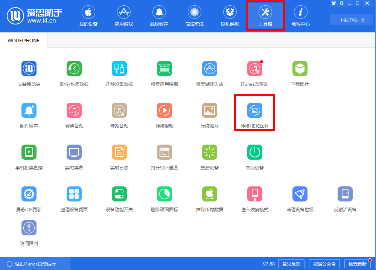Switch to the WODEIPHONE tab
The height and width of the screenshot is (270, 376).
[x=23, y=40]
